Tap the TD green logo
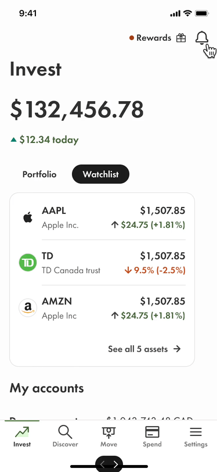The image size is (217, 472). 28,263
